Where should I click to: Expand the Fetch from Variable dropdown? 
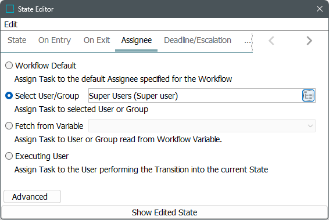tap(202, 126)
